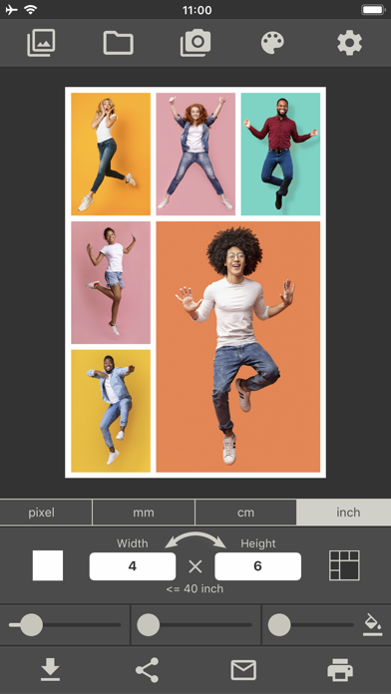
Task: Open the color palette icon
Action: click(272, 43)
